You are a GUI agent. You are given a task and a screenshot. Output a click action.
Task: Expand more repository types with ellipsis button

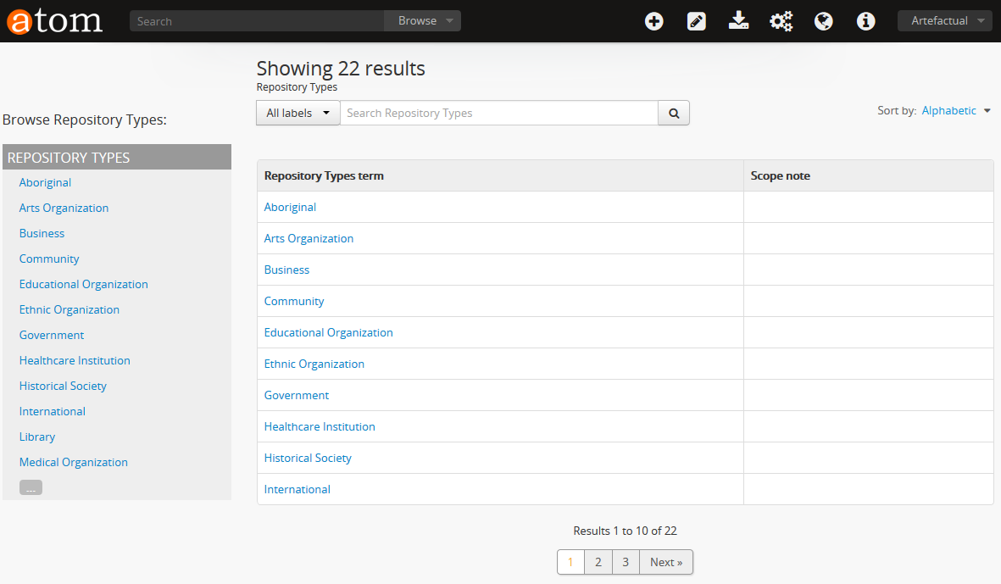tap(31, 487)
